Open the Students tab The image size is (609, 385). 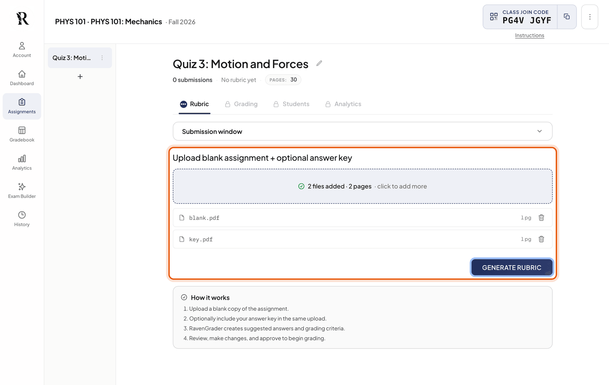[292, 104]
